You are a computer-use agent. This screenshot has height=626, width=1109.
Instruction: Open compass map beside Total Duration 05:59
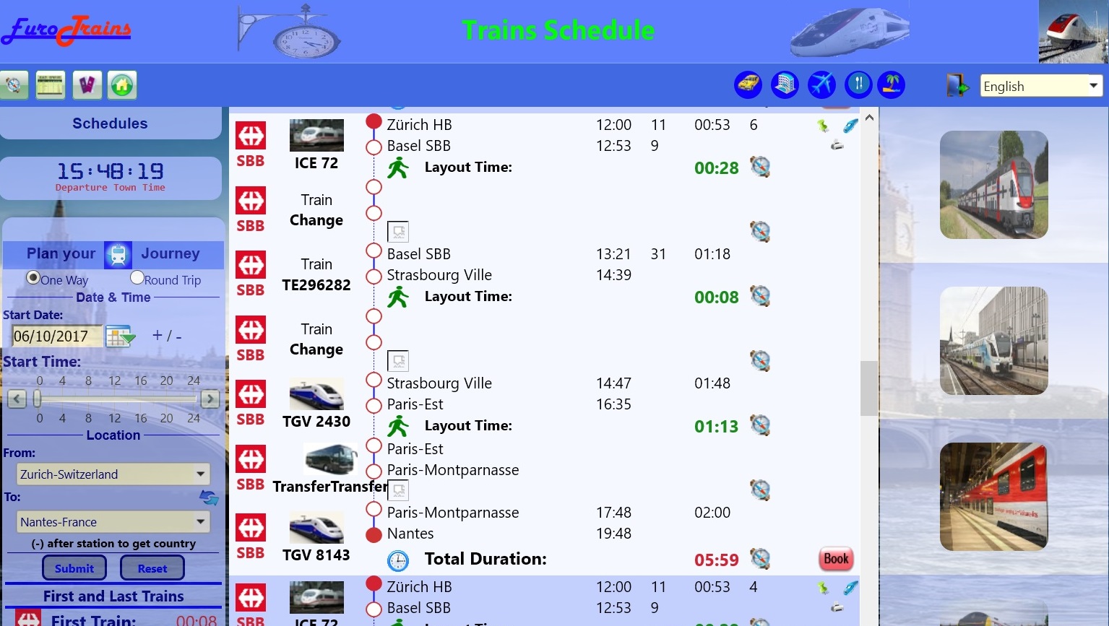pyautogui.click(x=760, y=559)
